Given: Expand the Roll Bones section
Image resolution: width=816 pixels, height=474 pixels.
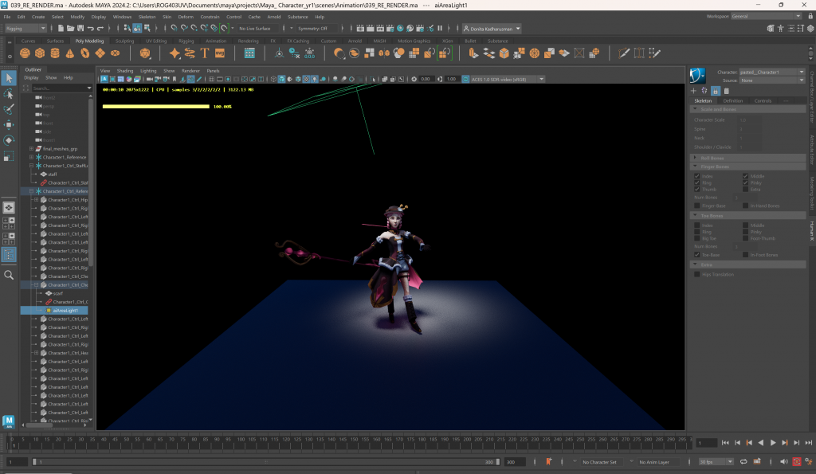Looking at the screenshot, I should pyautogui.click(x=747, y=159).
